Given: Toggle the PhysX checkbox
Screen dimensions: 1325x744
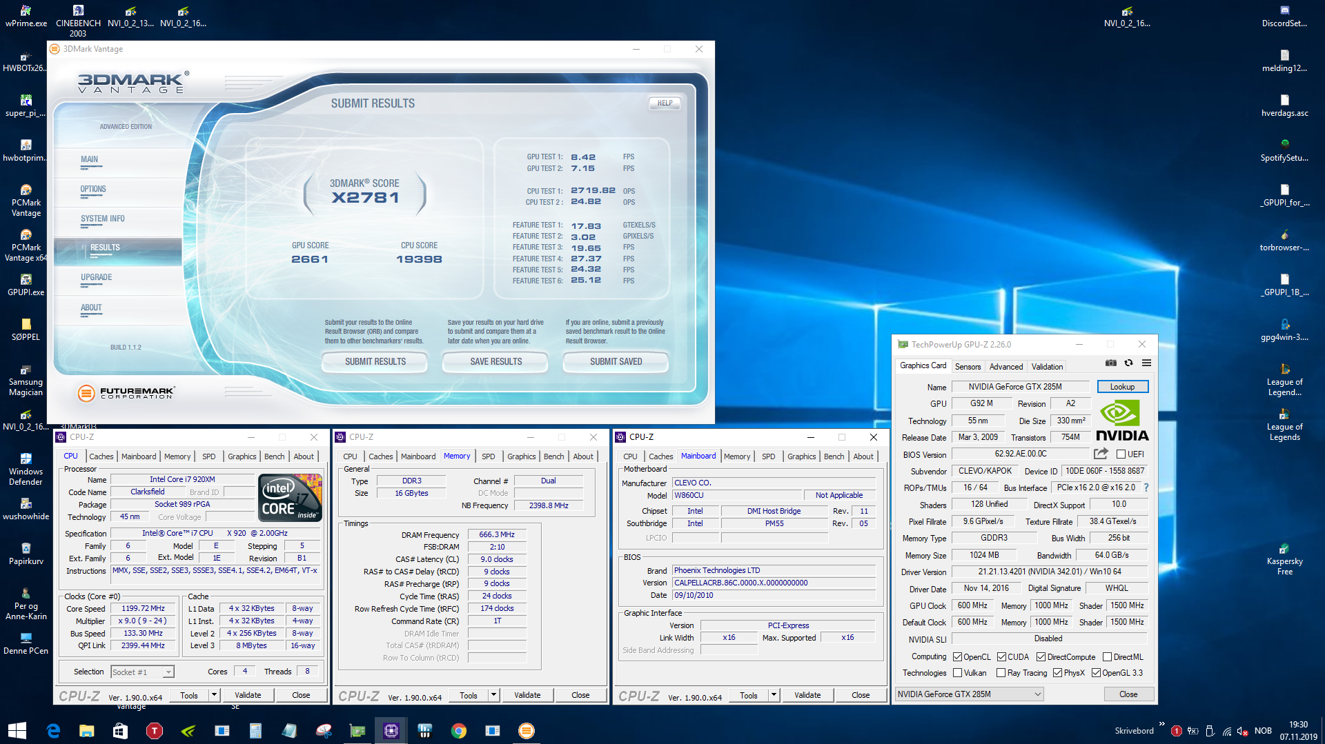Looking at the screenshot, I should [1058, 672].
